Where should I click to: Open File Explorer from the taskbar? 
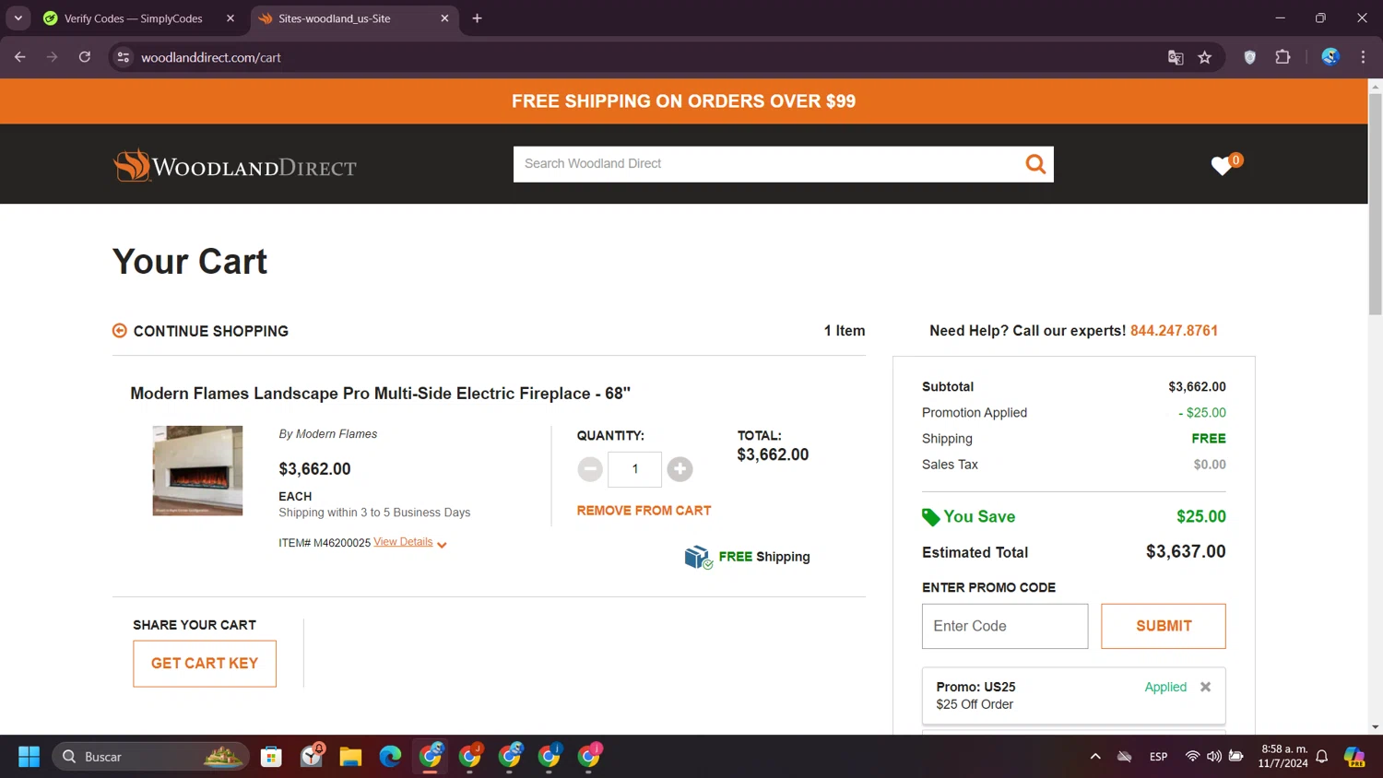(x=350, y=757)
